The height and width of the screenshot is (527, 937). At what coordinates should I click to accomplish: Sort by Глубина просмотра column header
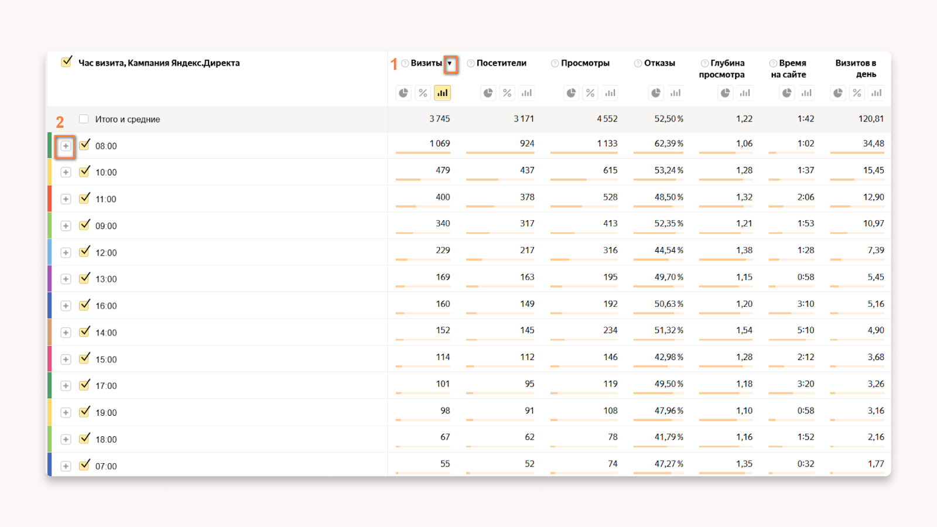click(x=722, y=69)
